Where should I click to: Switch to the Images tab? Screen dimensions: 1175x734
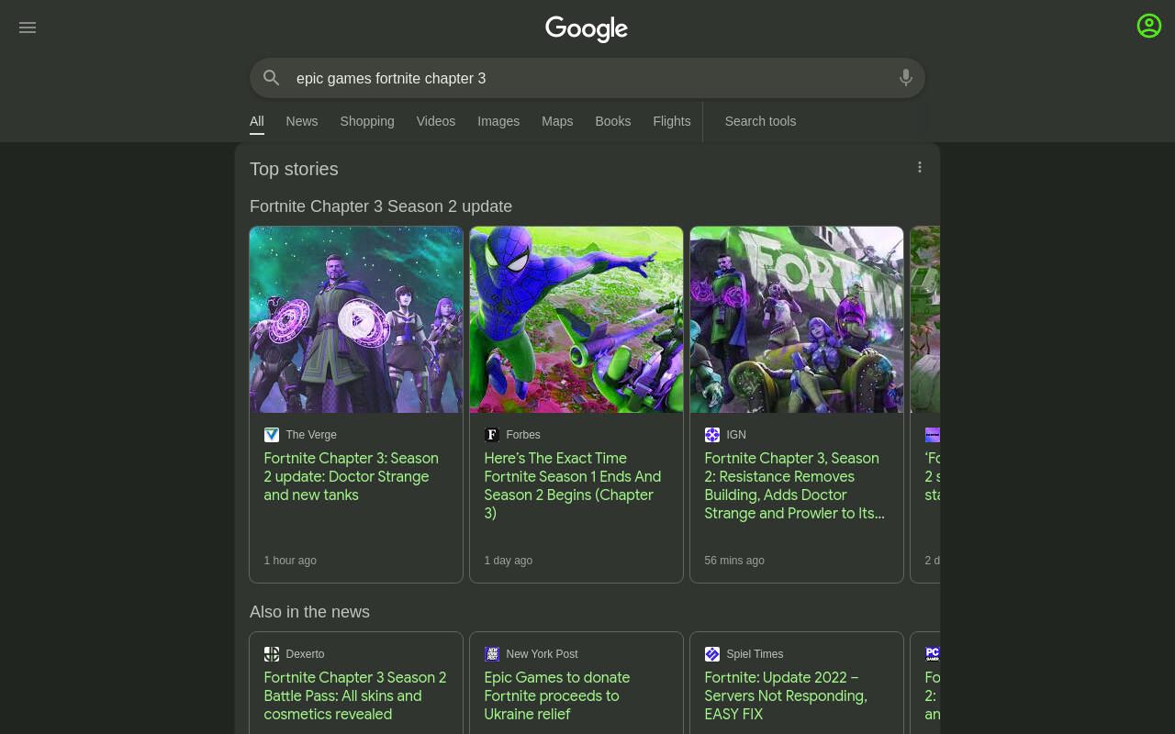tap(498, 121)
